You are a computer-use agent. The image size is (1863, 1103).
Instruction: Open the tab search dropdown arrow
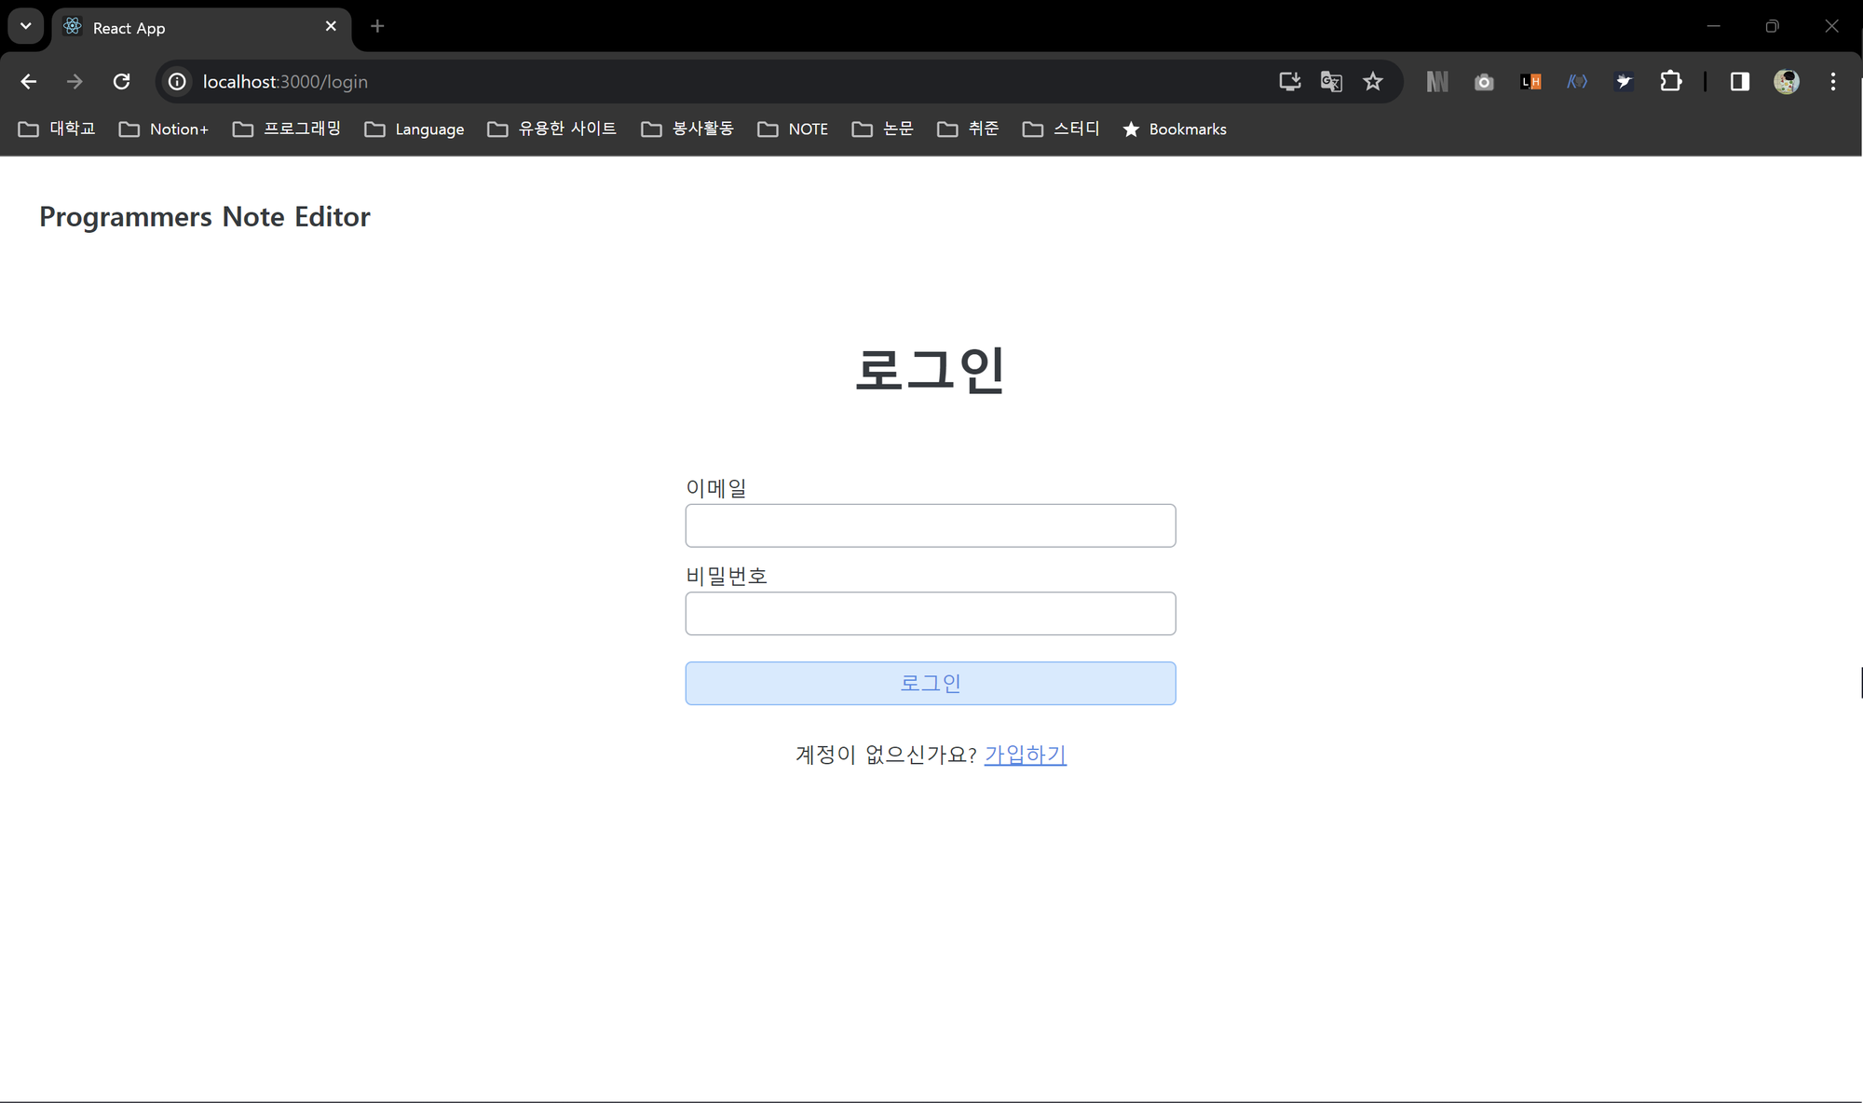[x=26, y=26]
